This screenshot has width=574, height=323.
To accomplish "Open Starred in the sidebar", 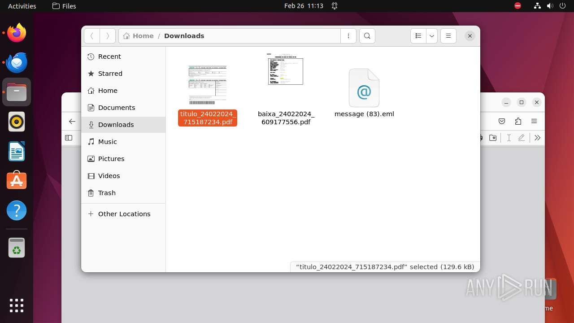I will pyautogui.click(x=123, y=74).
